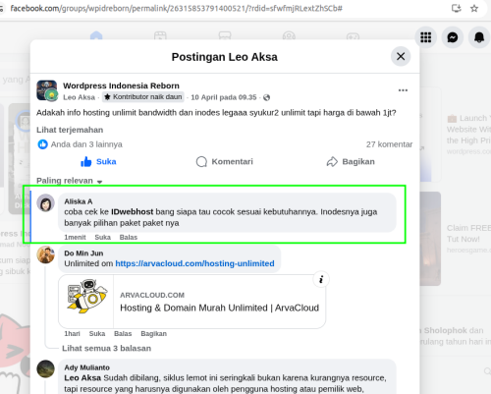
Task: Open Do Min Jun commenter name
Action: [x=83, y=253]
